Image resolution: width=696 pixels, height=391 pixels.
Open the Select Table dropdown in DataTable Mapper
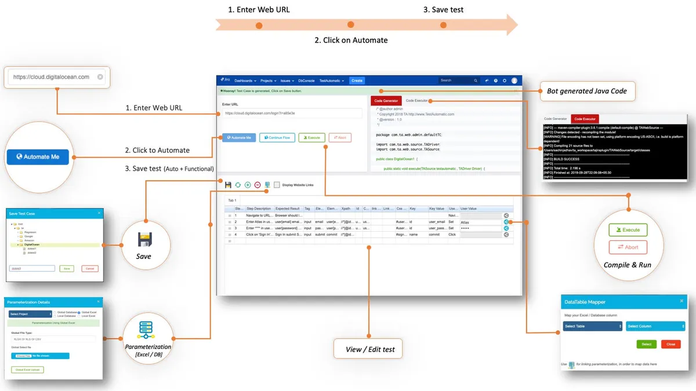pyautogui.click(x=592, y=326)
